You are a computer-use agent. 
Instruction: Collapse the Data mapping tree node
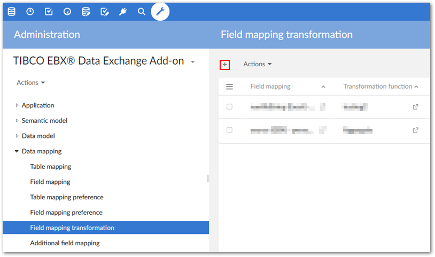[x=17, y=151]
